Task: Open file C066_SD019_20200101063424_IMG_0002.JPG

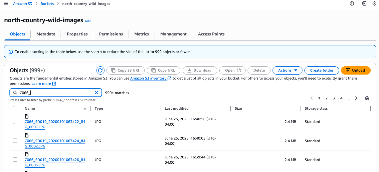Action: [x=55, y=143]
